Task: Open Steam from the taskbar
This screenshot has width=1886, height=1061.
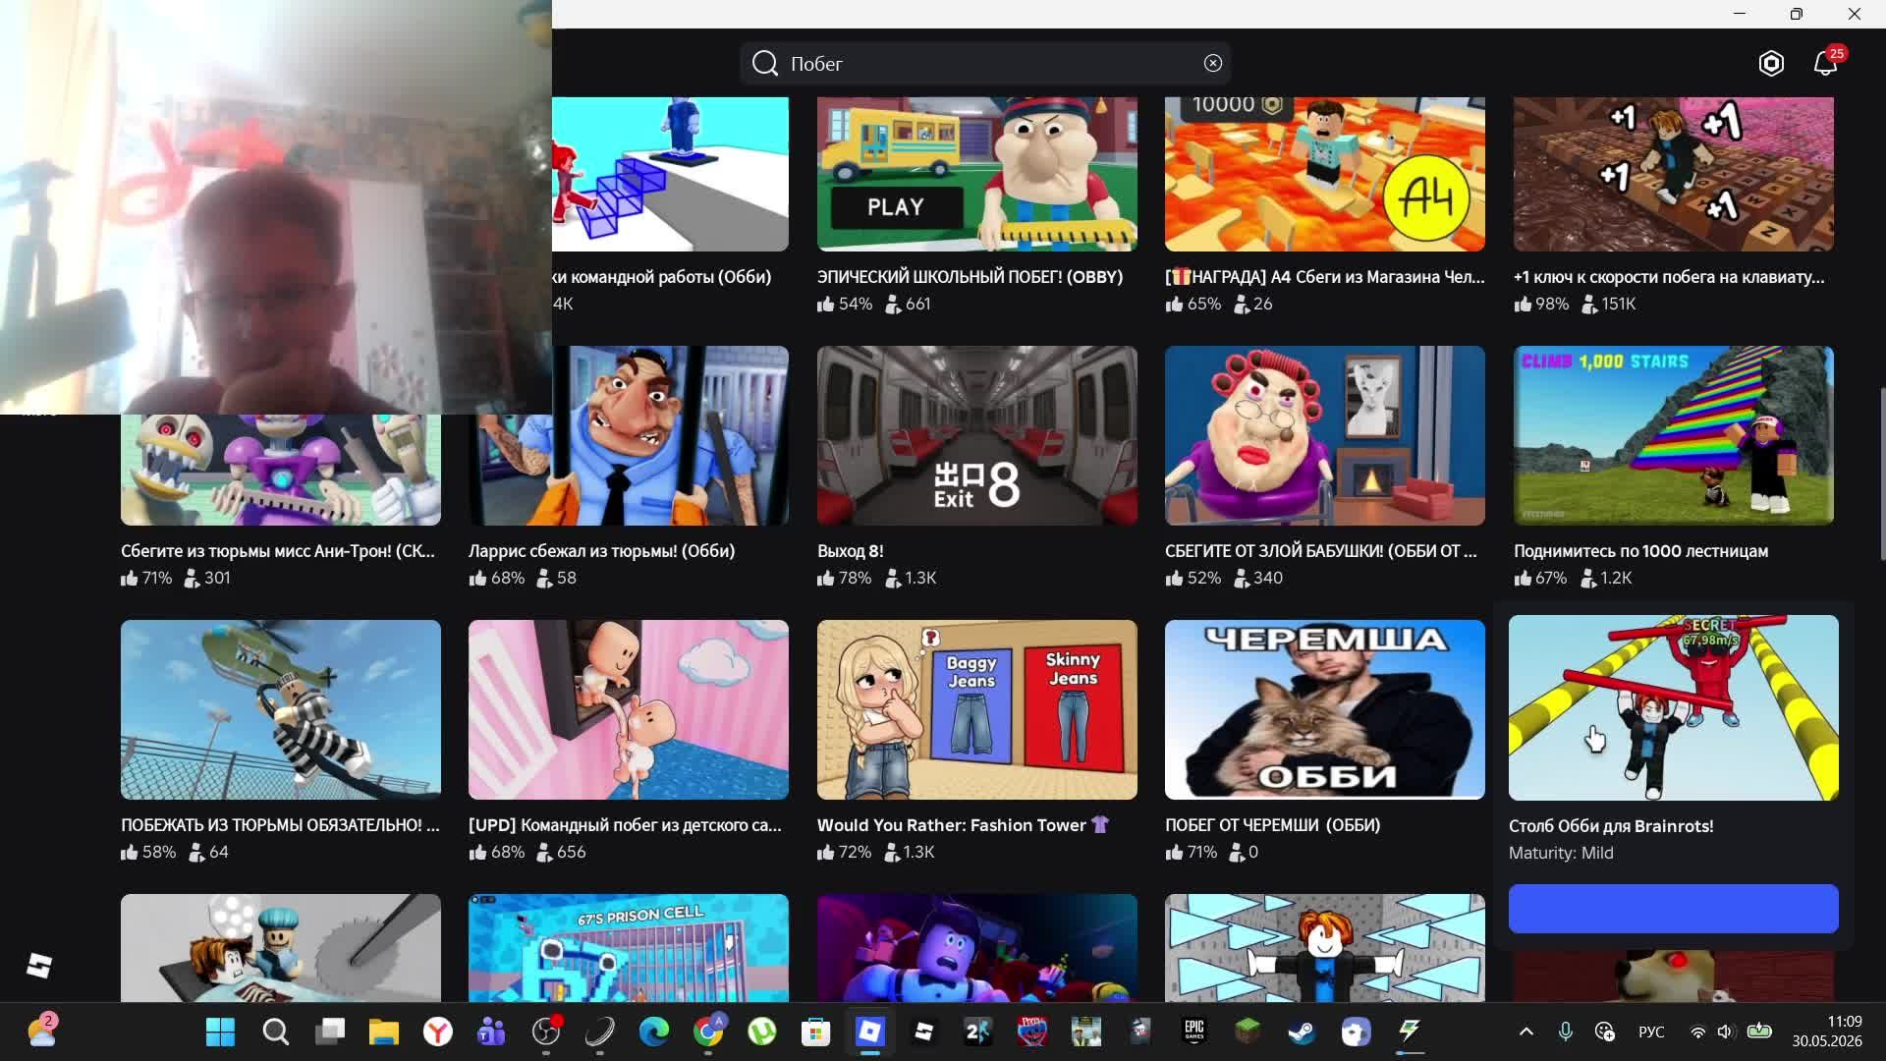Action: click(1302, 1032)
